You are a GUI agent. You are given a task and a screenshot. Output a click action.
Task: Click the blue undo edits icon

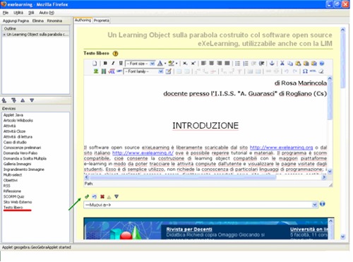click(x=95, y=196)
